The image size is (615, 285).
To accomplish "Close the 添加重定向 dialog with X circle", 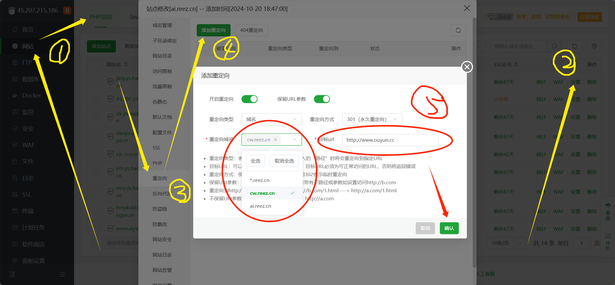I will click(x=467, y=67).
